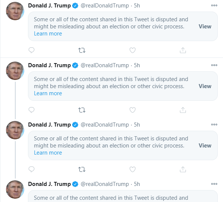The height and width of the screenshot is (202, 223).
Task: View the third hidden disputed tweet
Action: pos(205,146)
